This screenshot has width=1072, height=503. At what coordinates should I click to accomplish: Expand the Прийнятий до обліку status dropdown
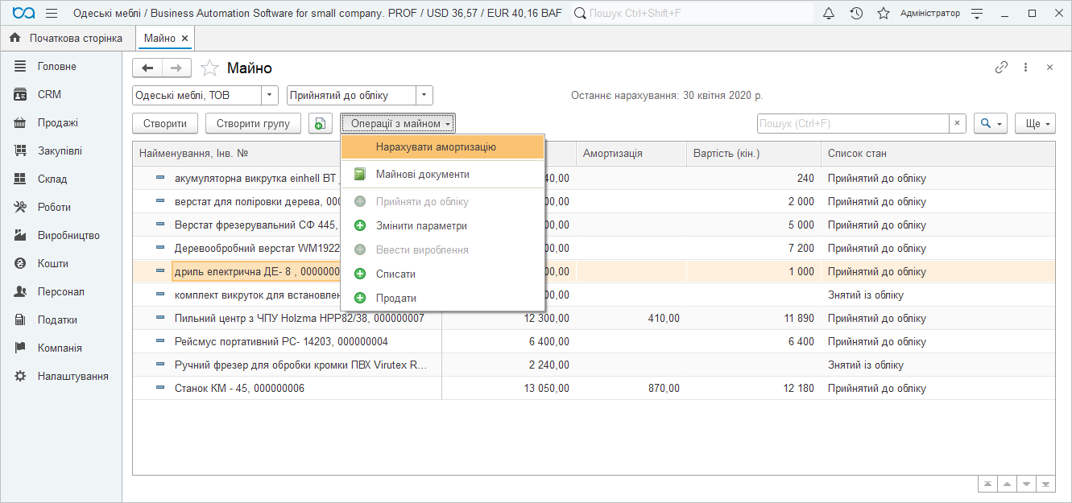coord(424,96)
